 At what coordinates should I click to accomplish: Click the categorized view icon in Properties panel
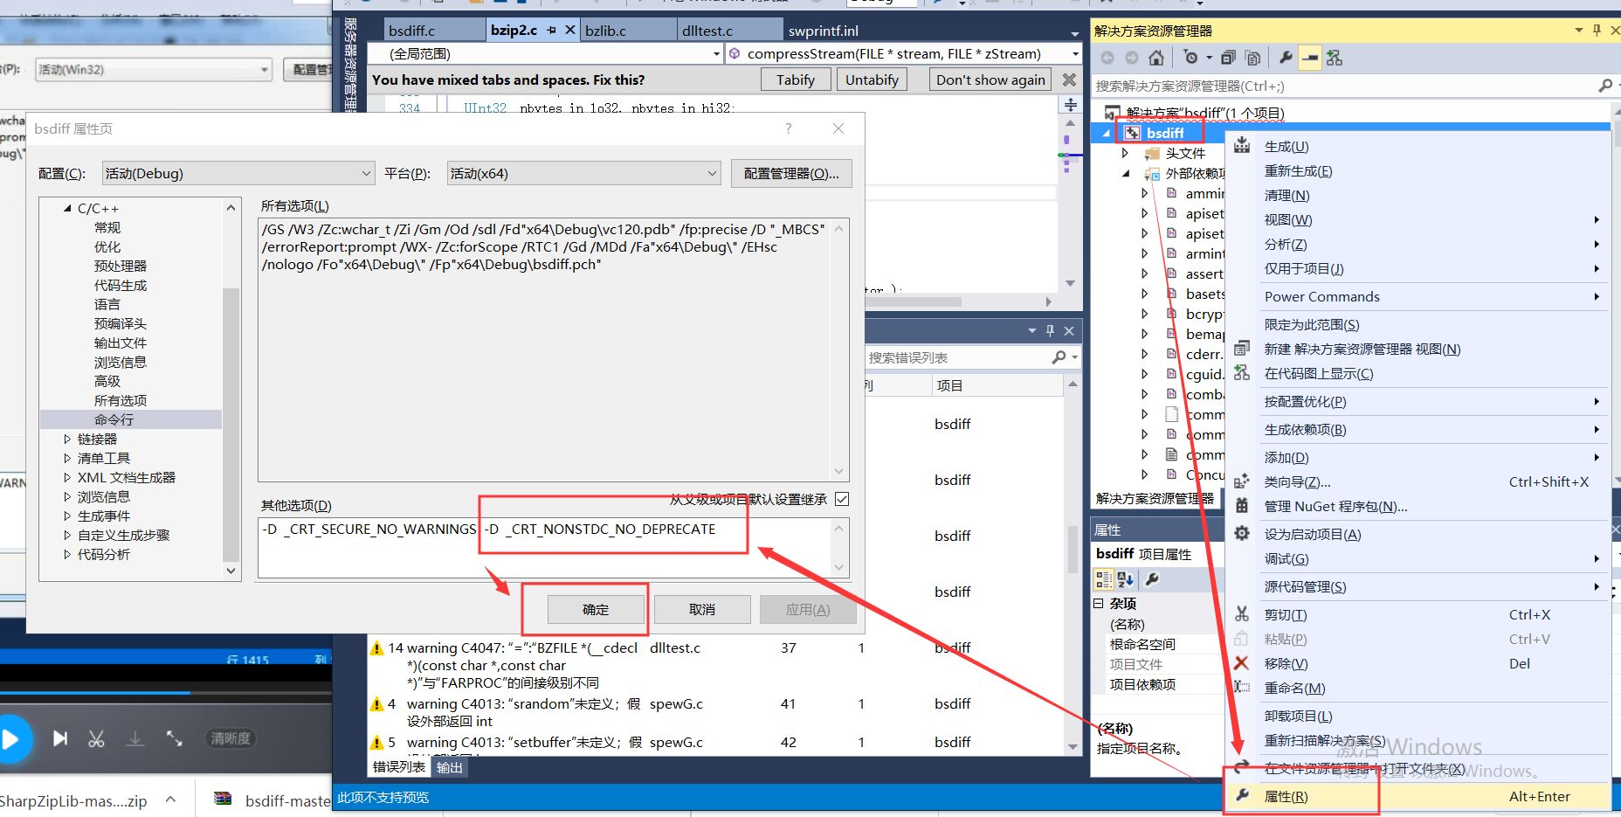pos(1104,579)
